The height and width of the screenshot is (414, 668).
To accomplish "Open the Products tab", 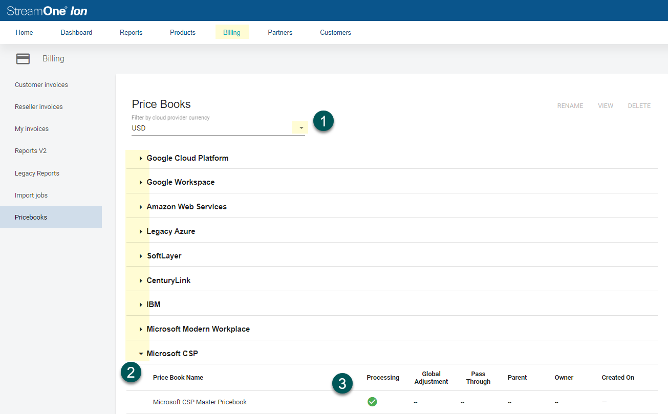I will (x=183, y=32).
